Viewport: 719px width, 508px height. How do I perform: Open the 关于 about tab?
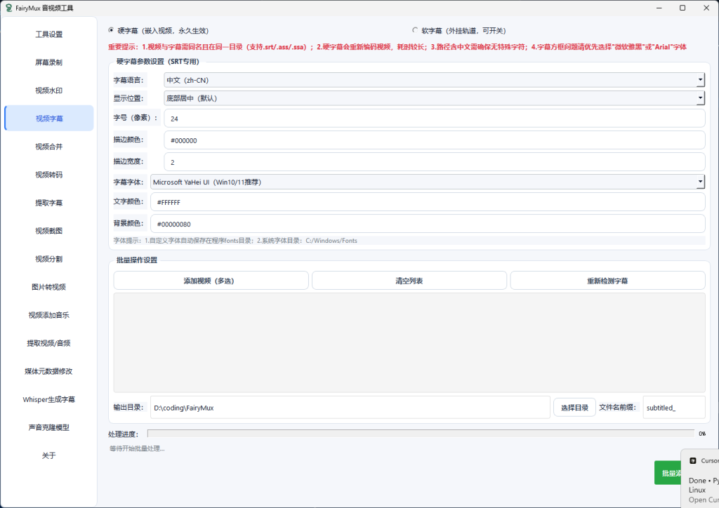point(49,455)
